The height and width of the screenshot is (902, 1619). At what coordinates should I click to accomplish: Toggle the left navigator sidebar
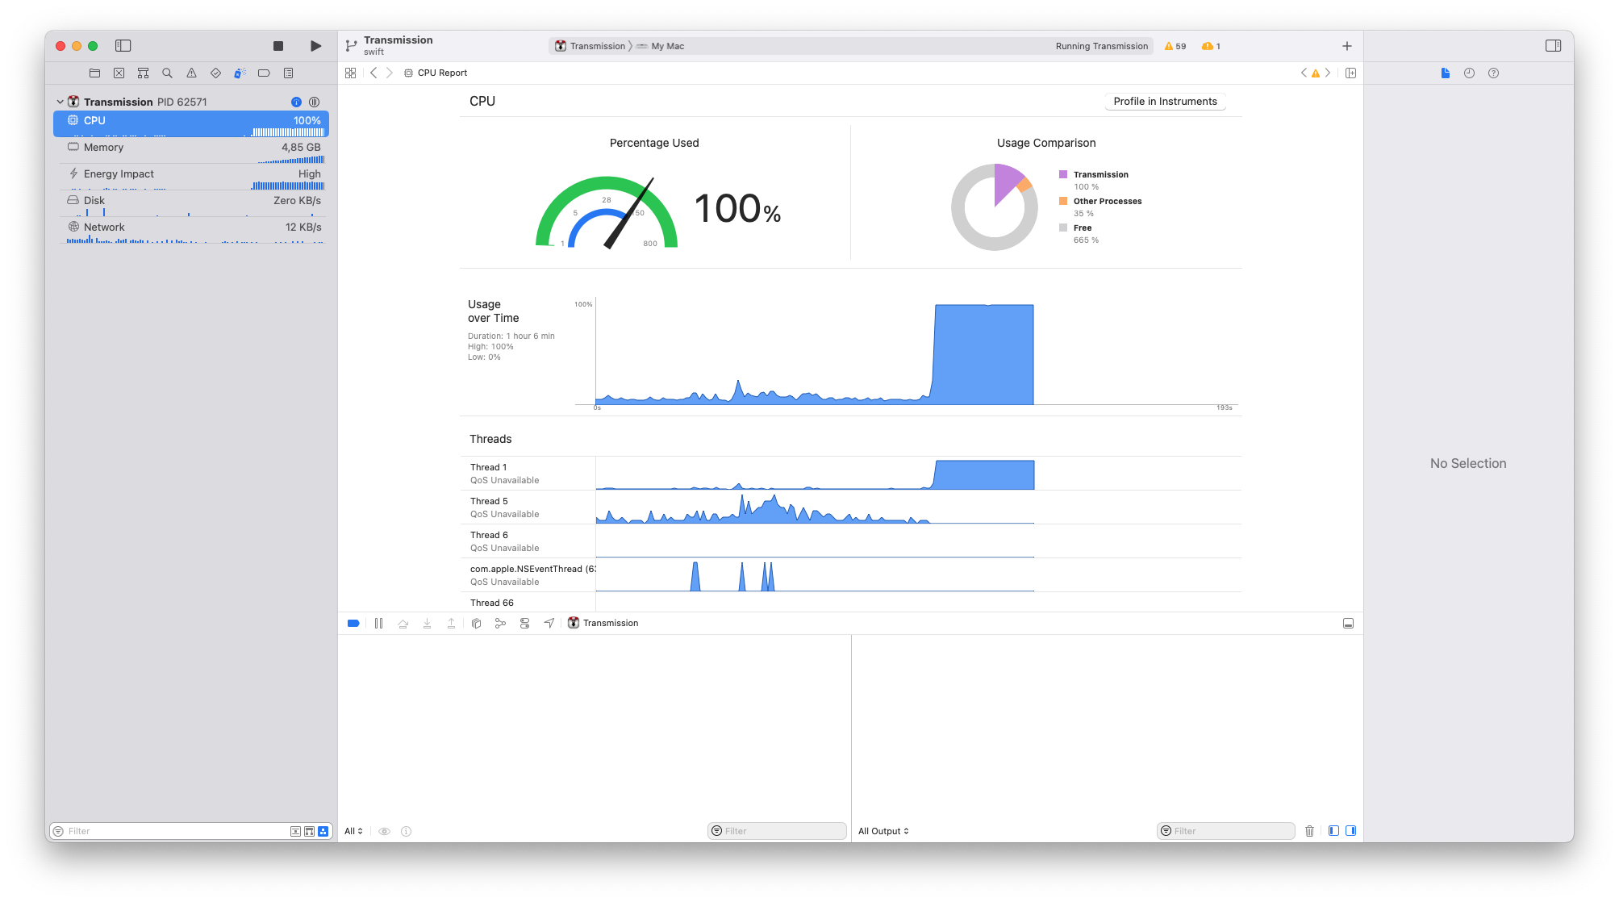click(123, 46)
